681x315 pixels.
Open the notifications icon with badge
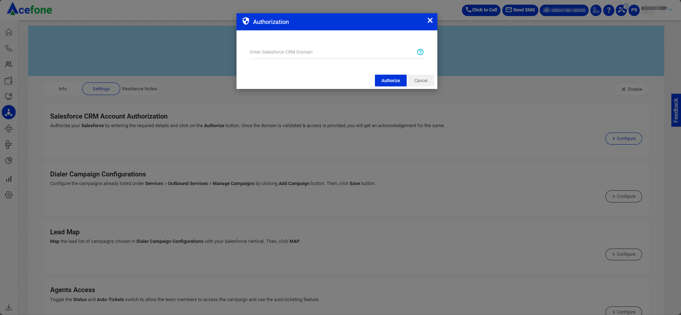621,10
